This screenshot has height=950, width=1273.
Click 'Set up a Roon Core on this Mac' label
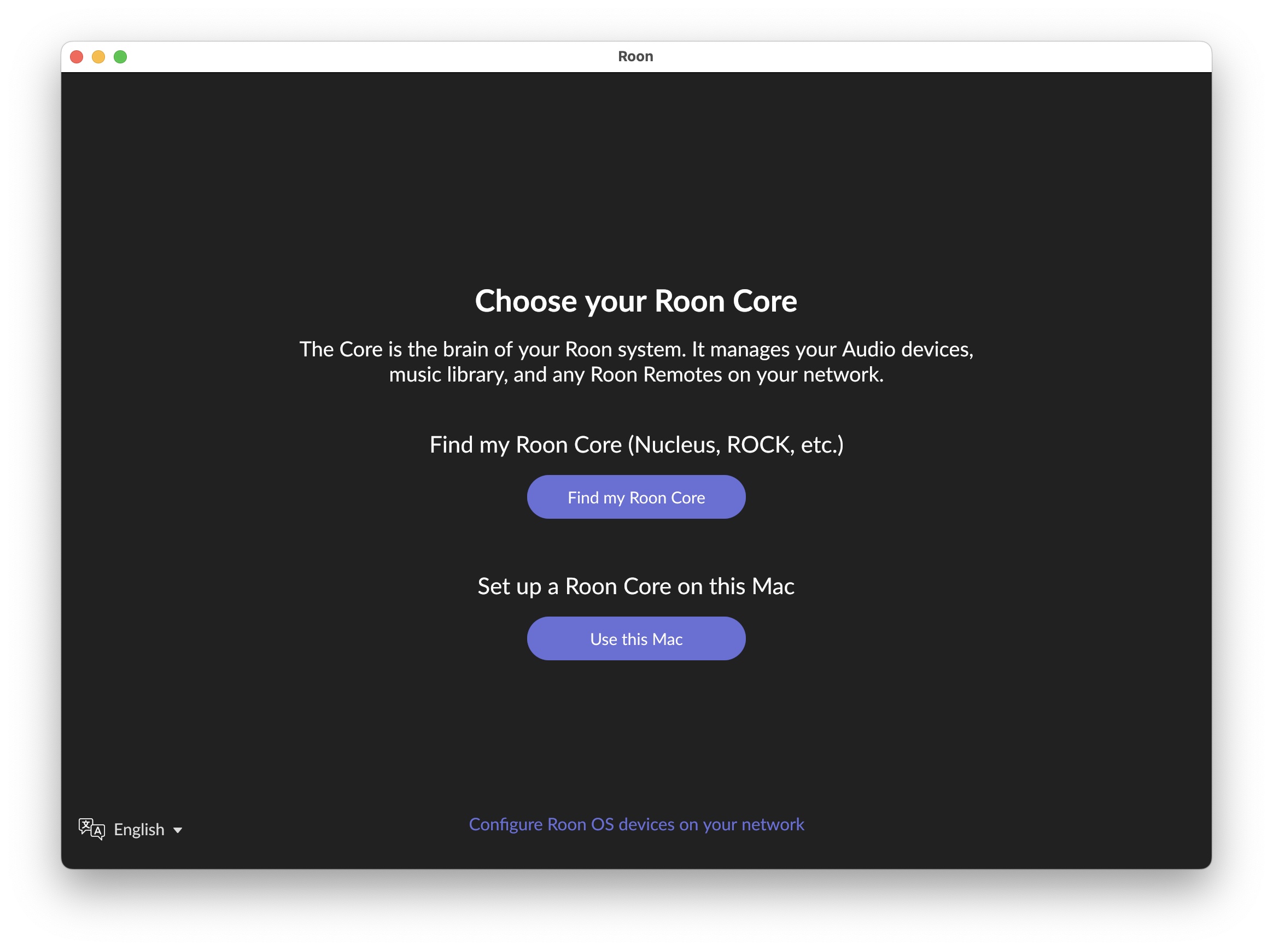(635, 586)
